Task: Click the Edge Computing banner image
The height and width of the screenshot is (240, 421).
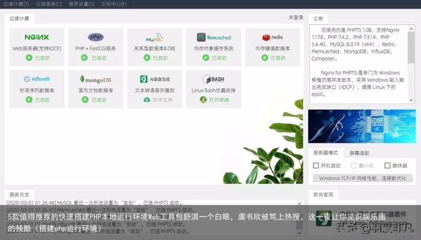Action: point(362,126)
